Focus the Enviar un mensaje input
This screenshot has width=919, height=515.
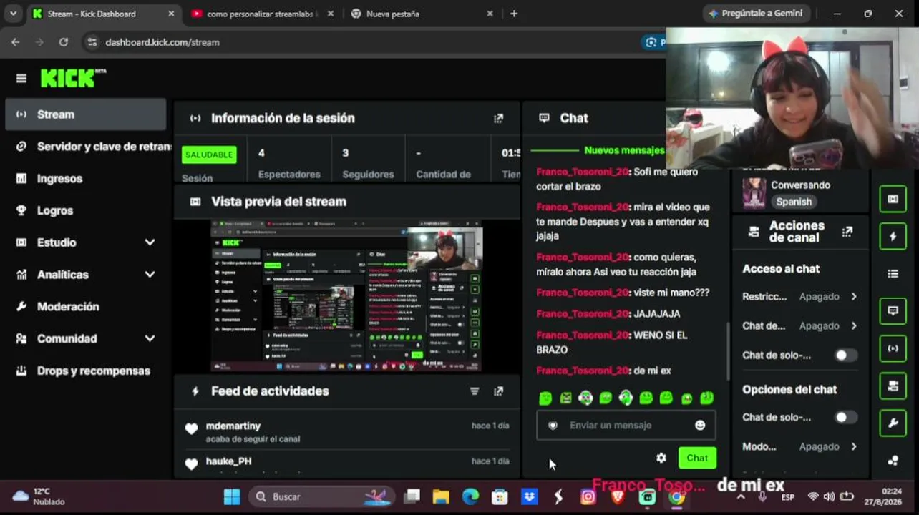click(x=626, y=426)
